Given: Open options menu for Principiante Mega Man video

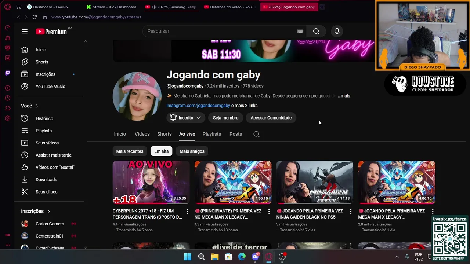Looking at the screenshot, I should click(269, 212).
